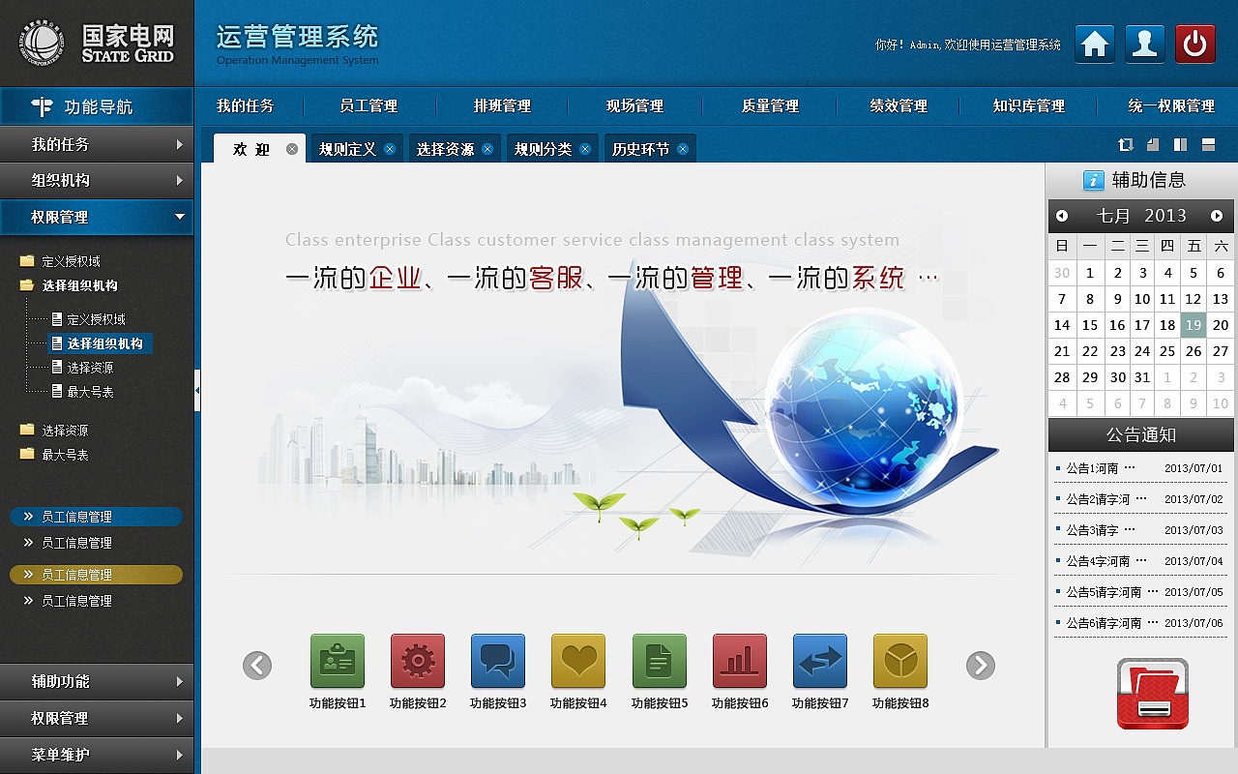The width and height of the screenshot is (1238, 774).
Task: Open 统一权限管理 top menu
Action: coord(1171,105)
